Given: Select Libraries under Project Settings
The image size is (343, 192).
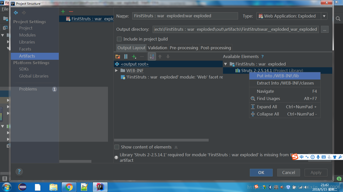Looking at the screenshot, I should click(x=27, y=42).
